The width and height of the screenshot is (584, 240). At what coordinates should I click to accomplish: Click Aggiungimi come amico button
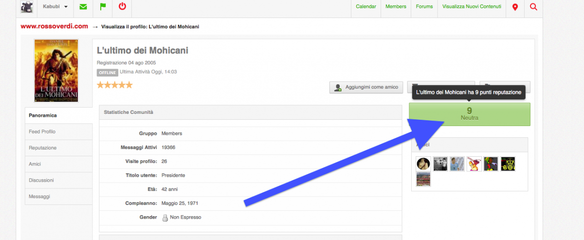click(366, 87)
